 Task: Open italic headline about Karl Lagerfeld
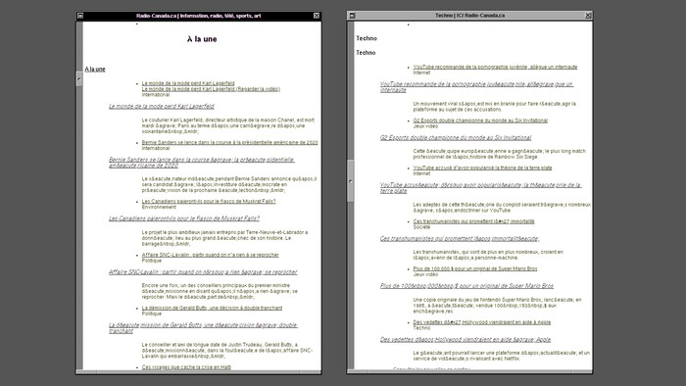click(162, 106)
